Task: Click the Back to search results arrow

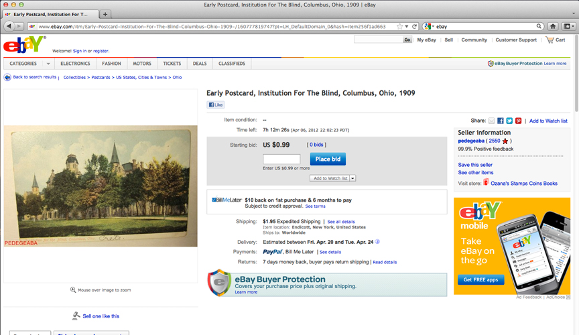Action: coord(7,77)
